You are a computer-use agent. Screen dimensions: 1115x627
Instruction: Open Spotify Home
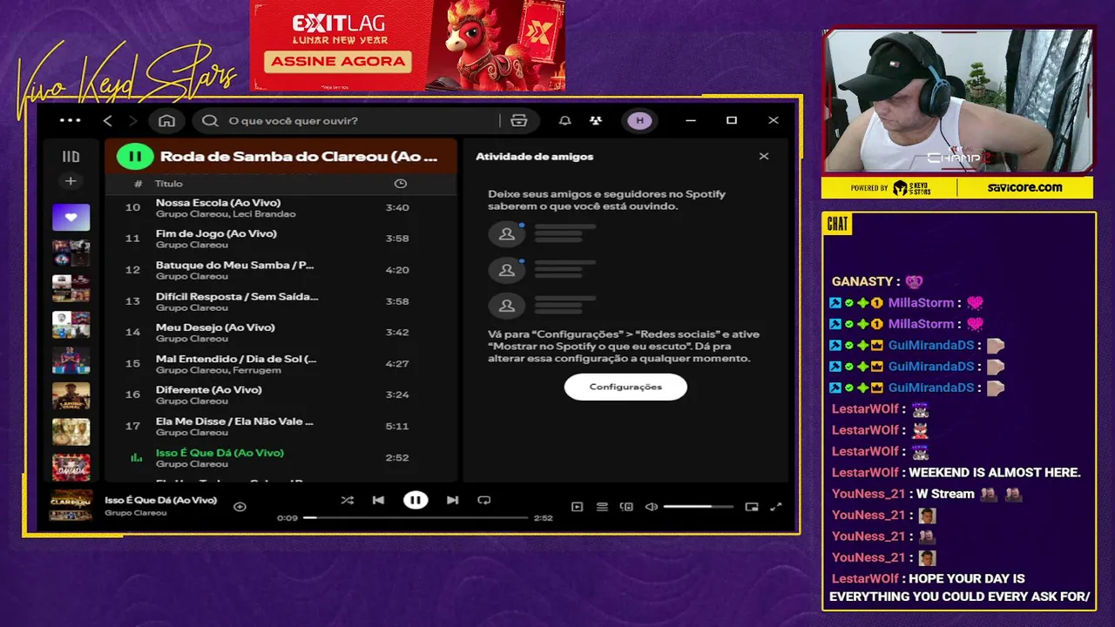(166, 120)
